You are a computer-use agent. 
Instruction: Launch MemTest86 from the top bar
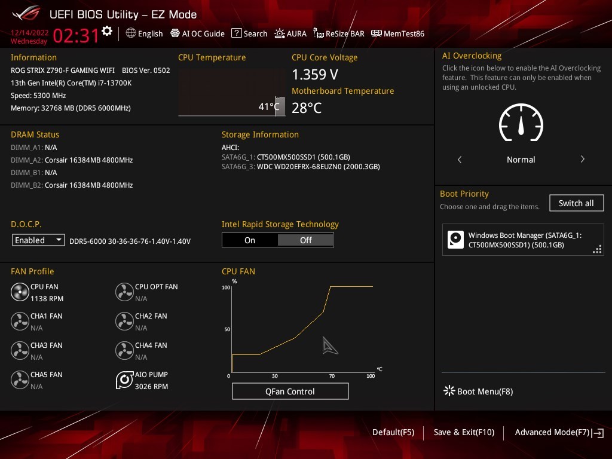(x=397, y=33)
